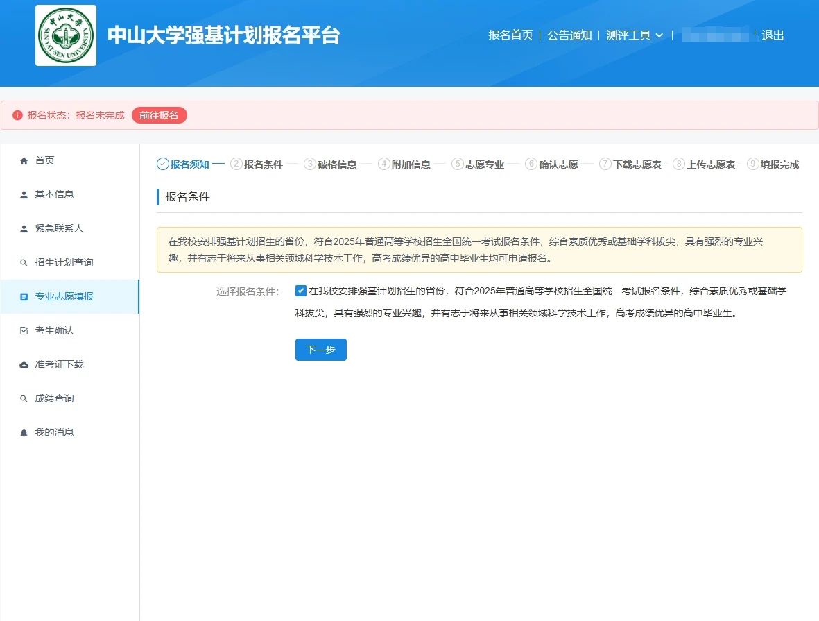Screen dimensions: 819x621
Task: Click the 选择报名条件 field label
Action: pyautogui.click(x=248, y=291)
